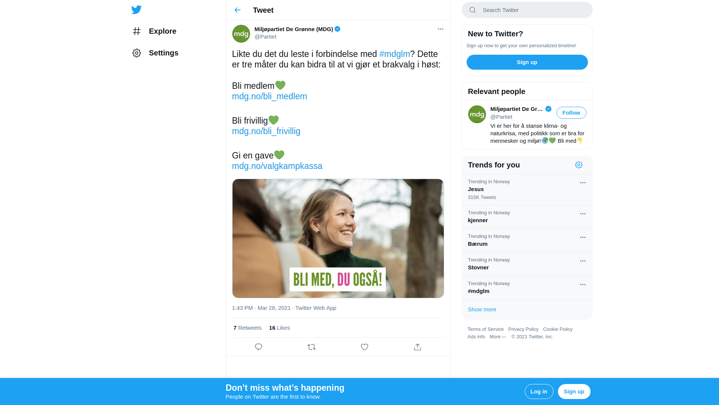719x405 pixels.
Task: Show more trends
Action: tap(482, 309)
